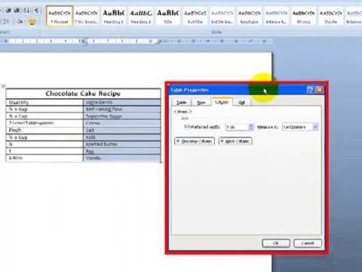
Task: Apply the Subtitle style
Action: tap(195, 16)
